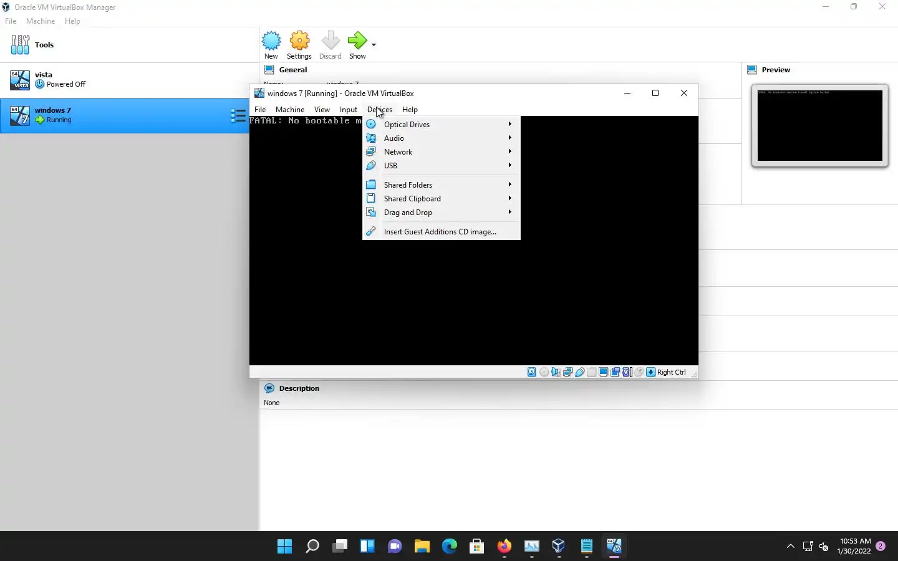Choose Insert Guest Additions CD image
This screenshot has width=898, height=561.
[442, 231]
